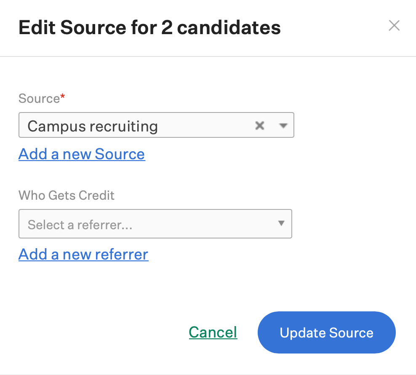Open the Source combo box field

coord(156,125)
